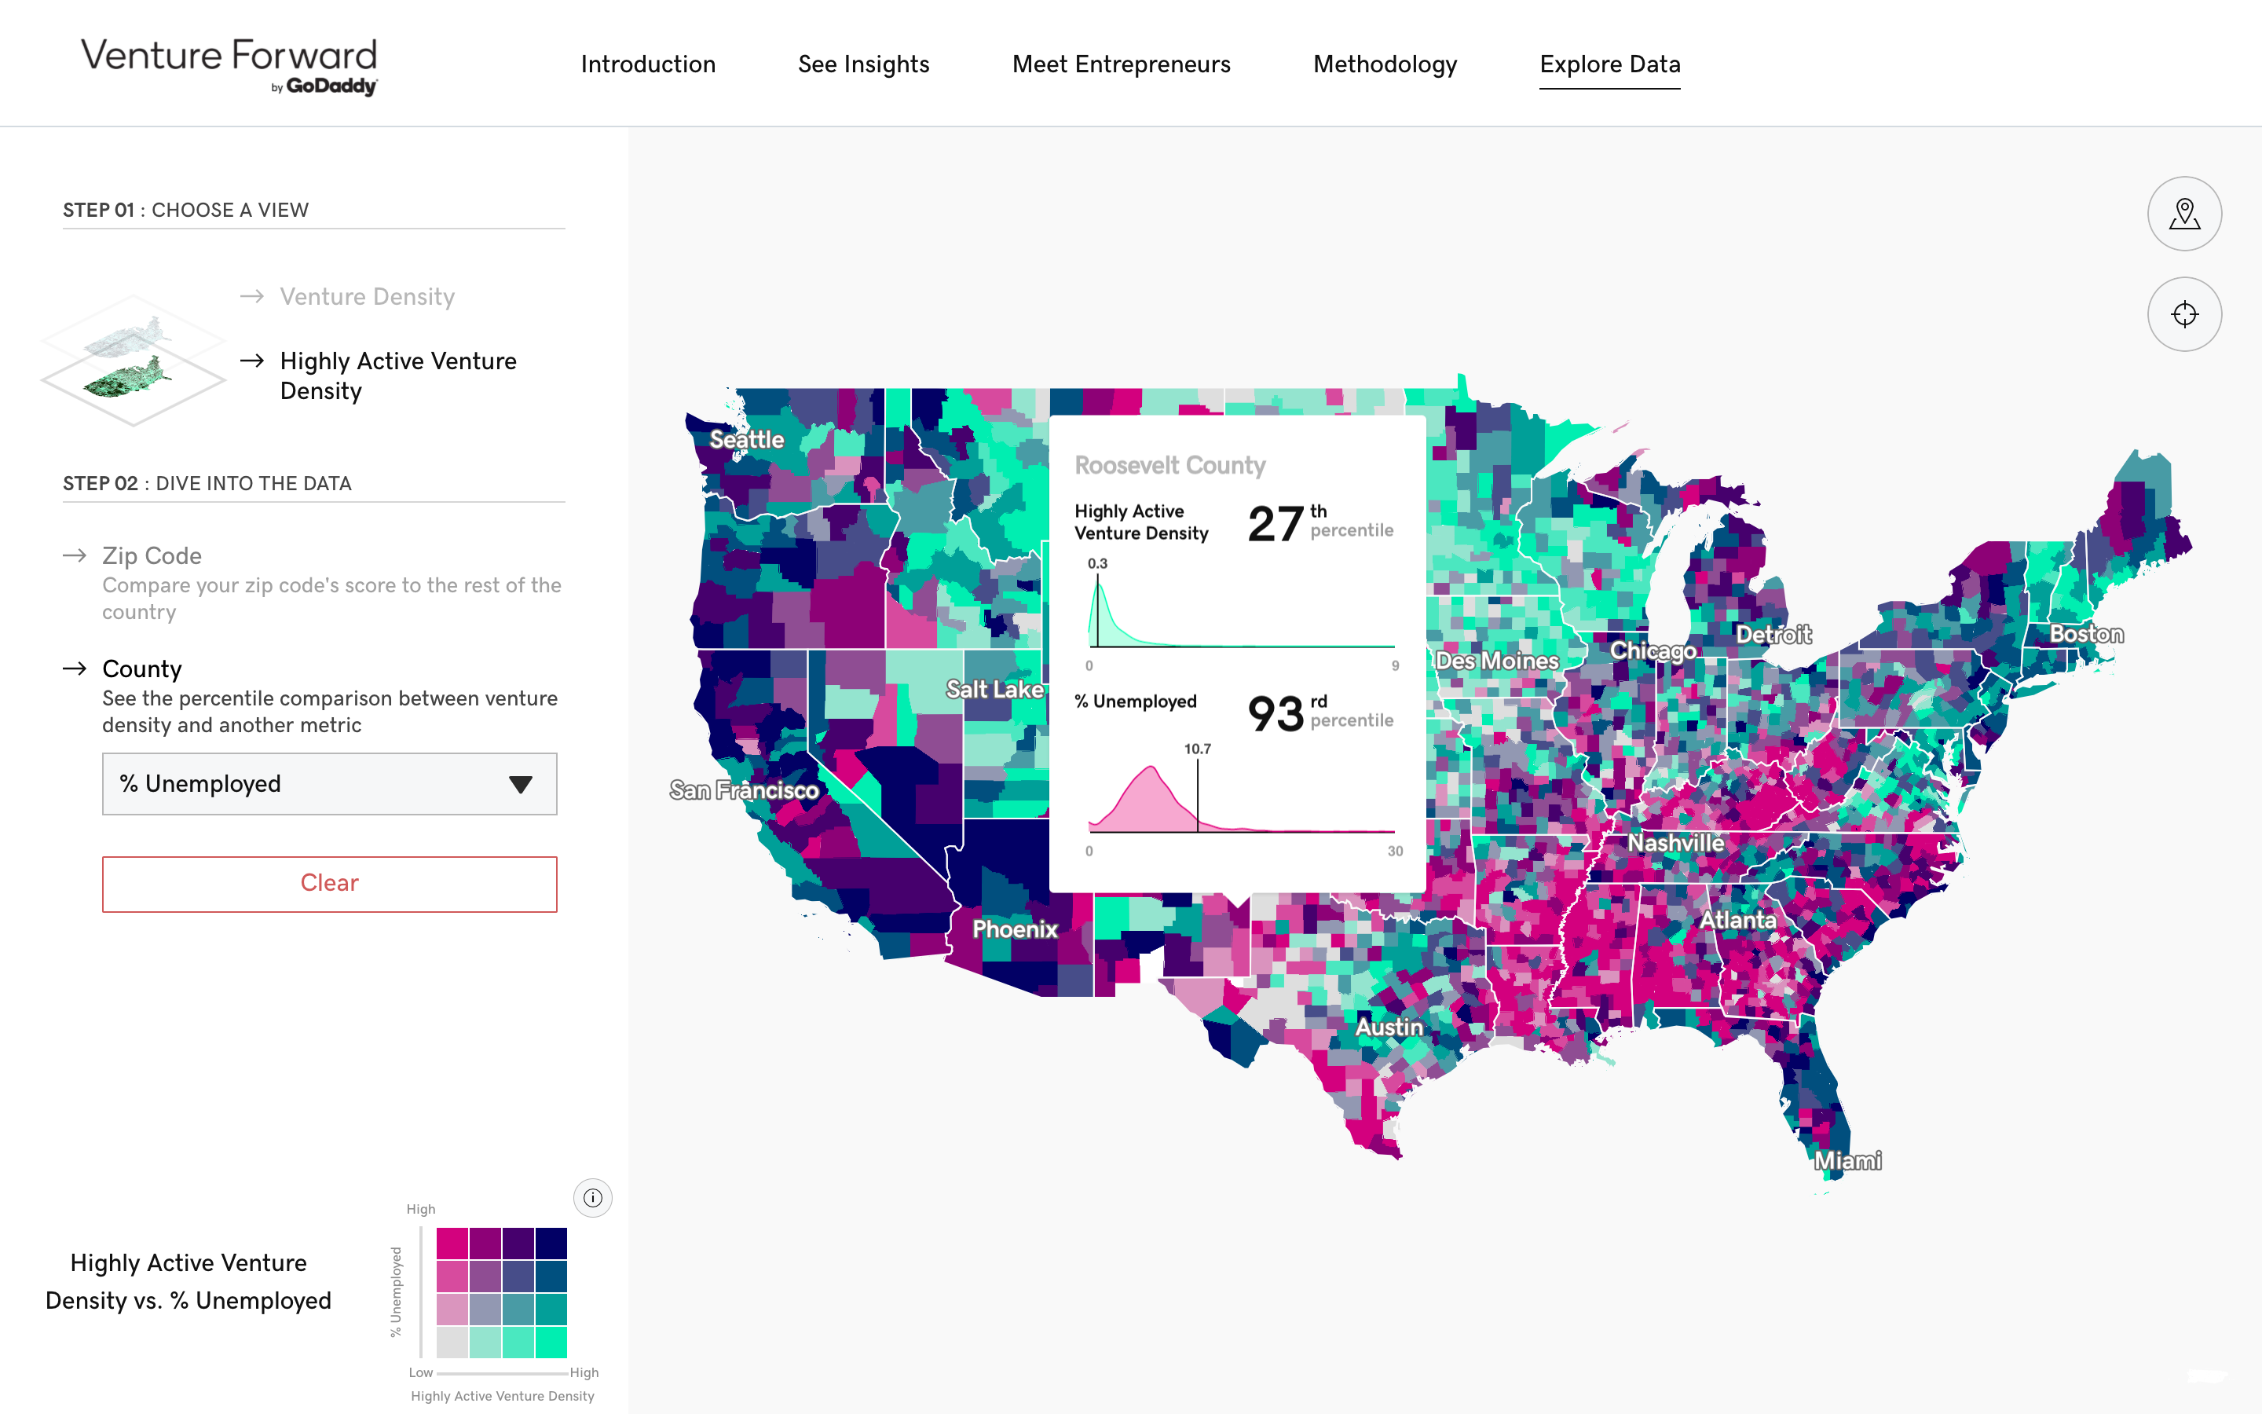Click the Phoenix map label

point(1015,929)
